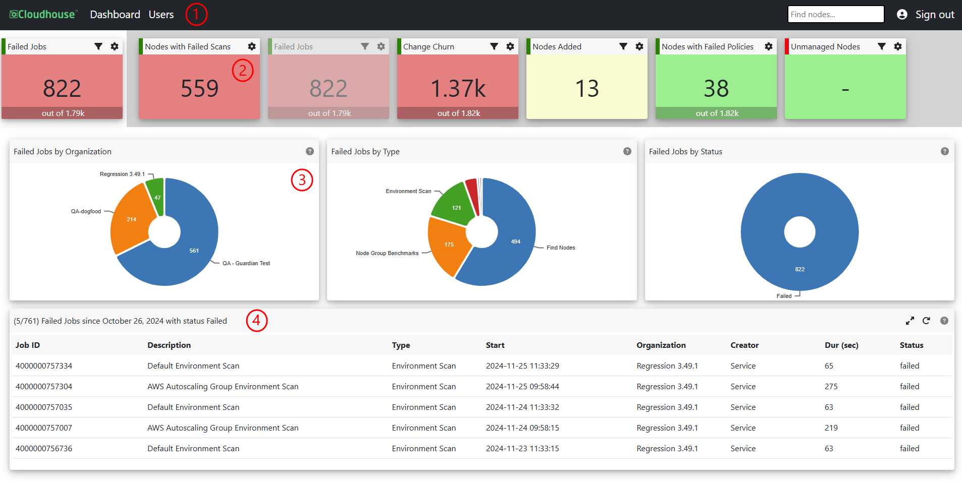Go to the Dashboard menu item
This screenshot has height=485, width=962.
[x=115, y=15]
